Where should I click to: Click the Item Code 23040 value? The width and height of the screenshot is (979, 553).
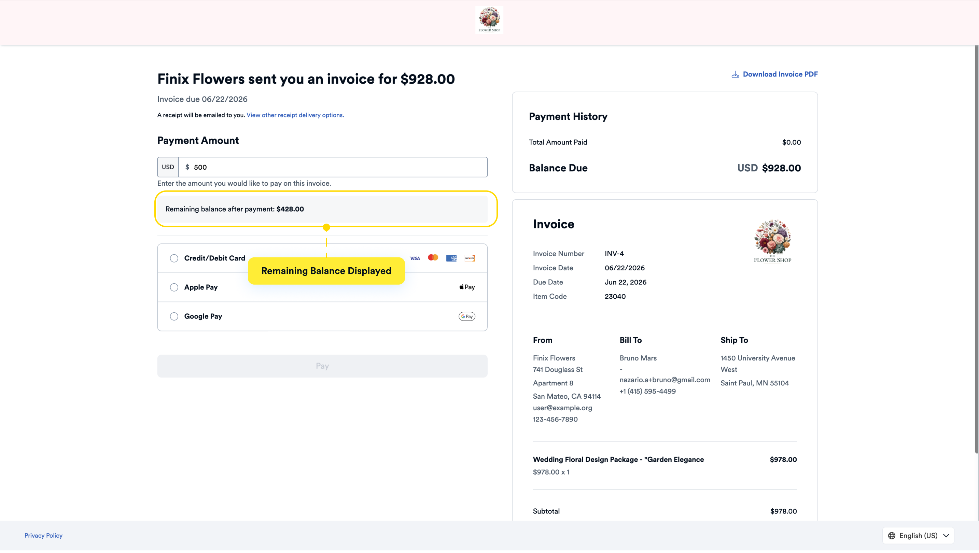click(x=615, y=297)
